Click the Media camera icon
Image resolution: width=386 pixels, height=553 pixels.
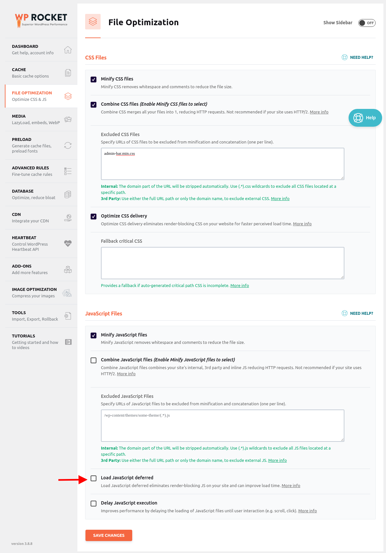click(x=68, y=119)
